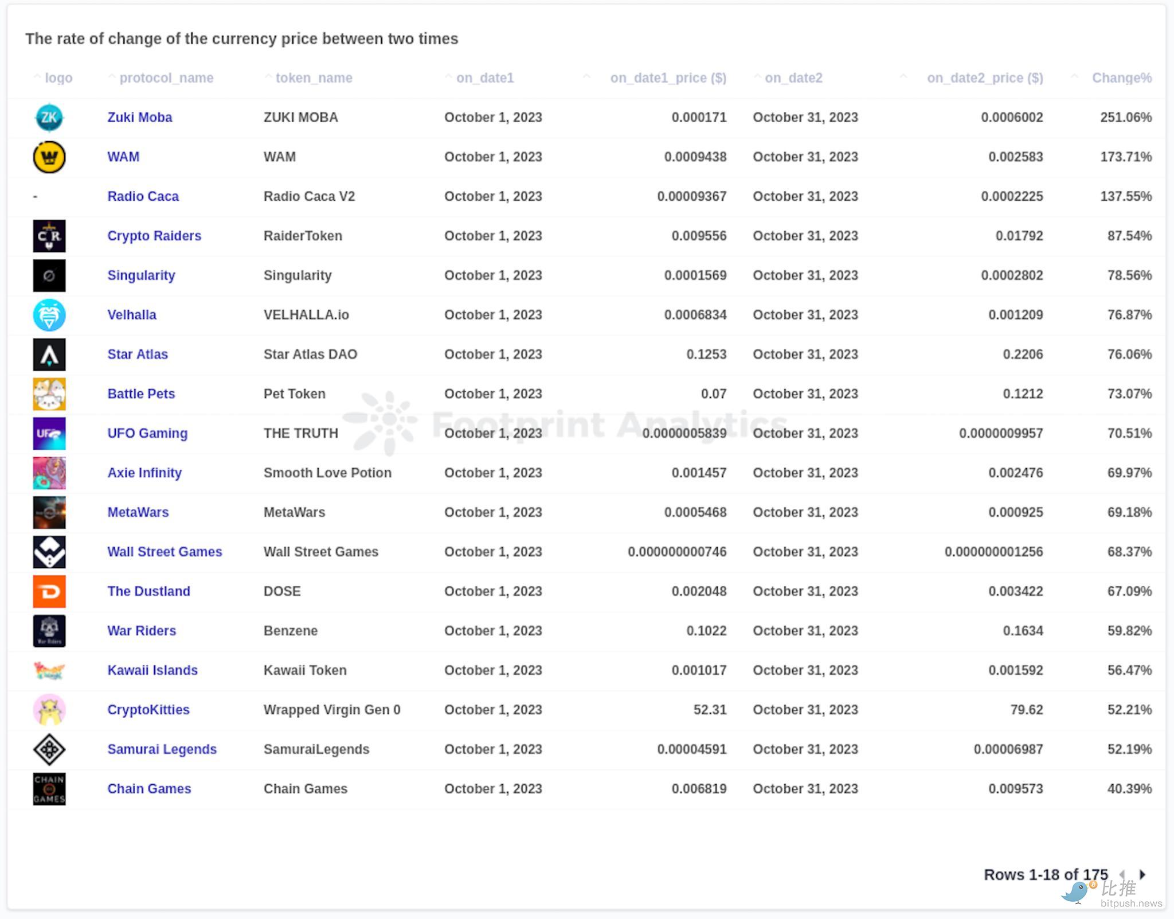Select the 0.2206 price cell
The height and width of the screenshot is (919, 1174).
pos(1023,355)
